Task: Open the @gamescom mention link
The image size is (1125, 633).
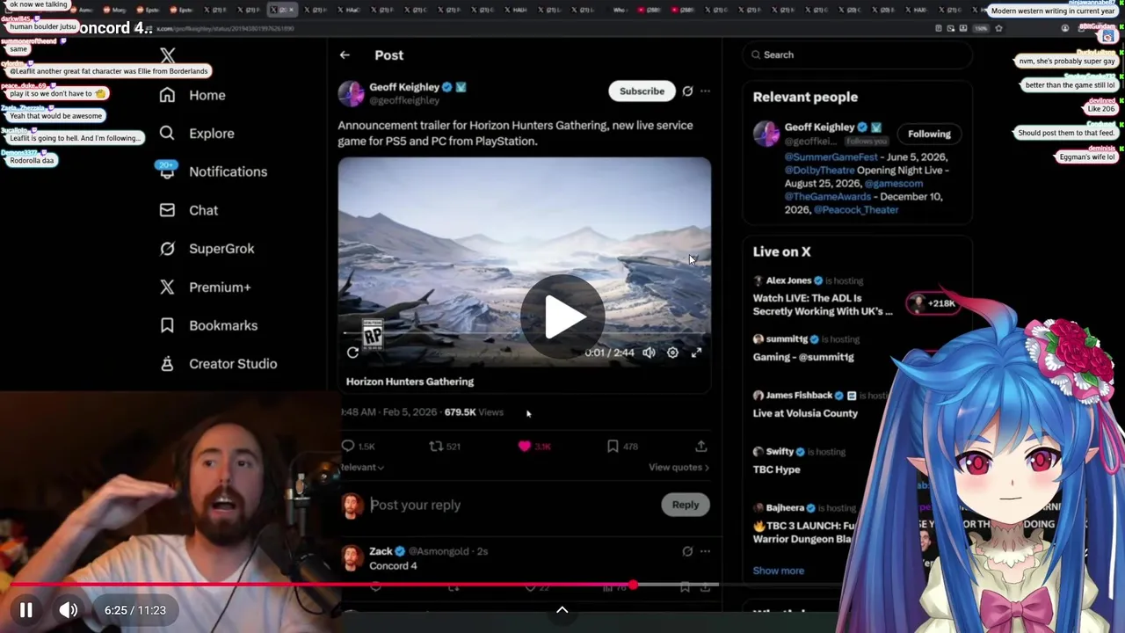Action: pos(894,183)
